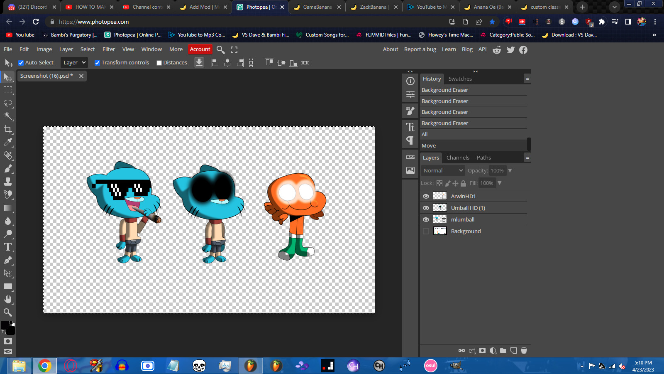The width and height of the screenshot is (664, 374).
Task: Select the Clone Stamp tool
Action: click(x=8, y=181)
